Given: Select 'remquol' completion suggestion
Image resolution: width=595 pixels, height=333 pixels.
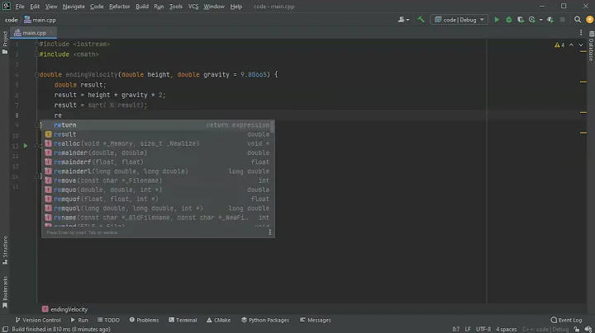Looking at the screenshot, I should [158, 209].
